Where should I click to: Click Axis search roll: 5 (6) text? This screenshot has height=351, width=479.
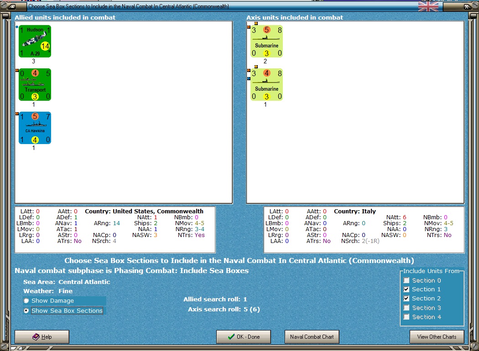pyautogui.click(x=224, y=309)
